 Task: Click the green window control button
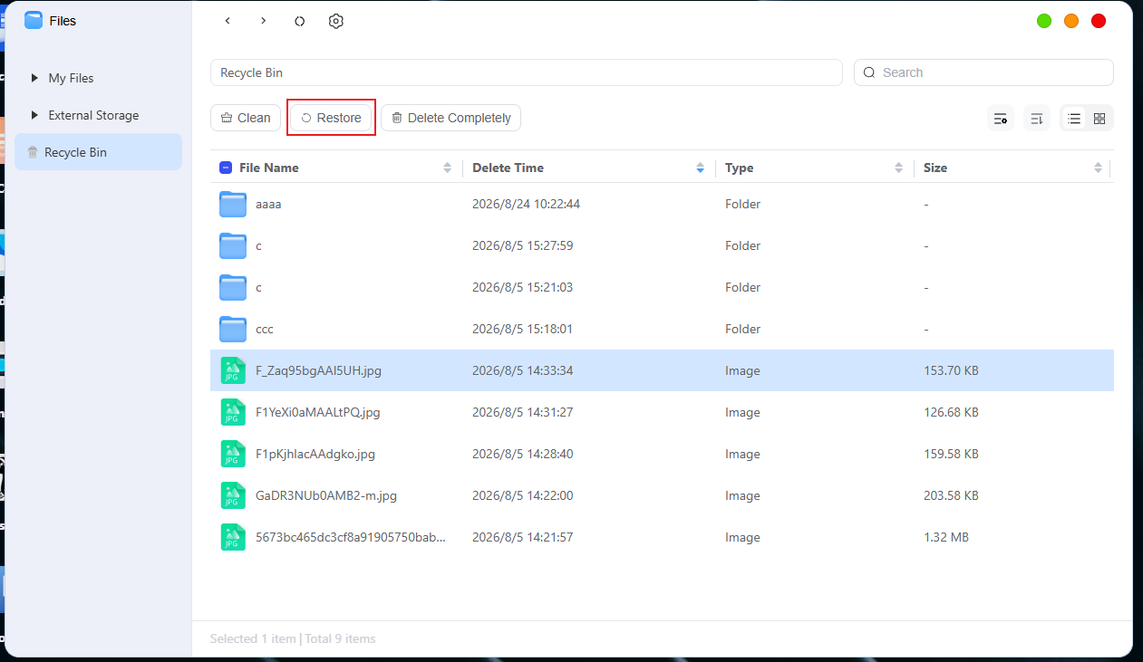[x=1044, y=21]
